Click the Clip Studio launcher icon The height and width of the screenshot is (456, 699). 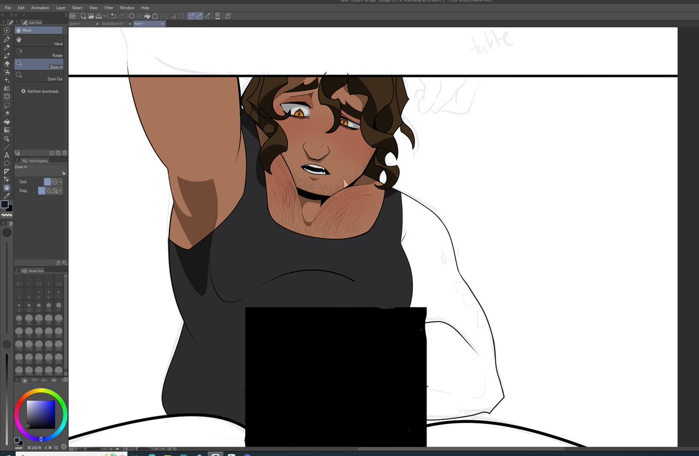73,16
